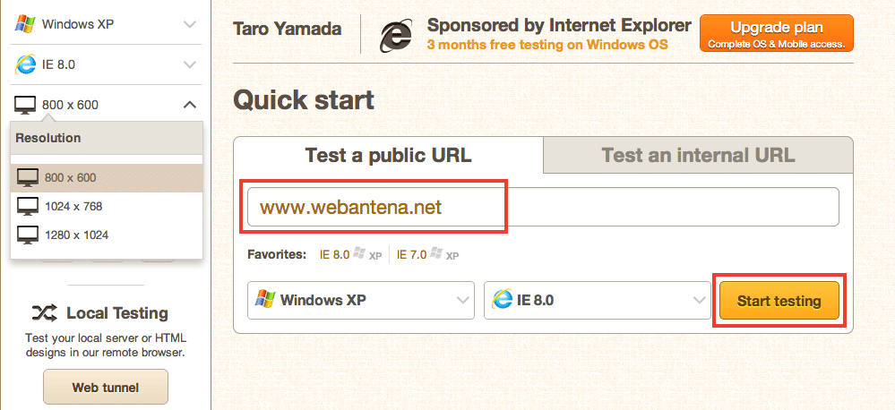Open the IE 8.0 browser dropdown
Viewport: 895px width, 410px height.
[x=596, y=300]
